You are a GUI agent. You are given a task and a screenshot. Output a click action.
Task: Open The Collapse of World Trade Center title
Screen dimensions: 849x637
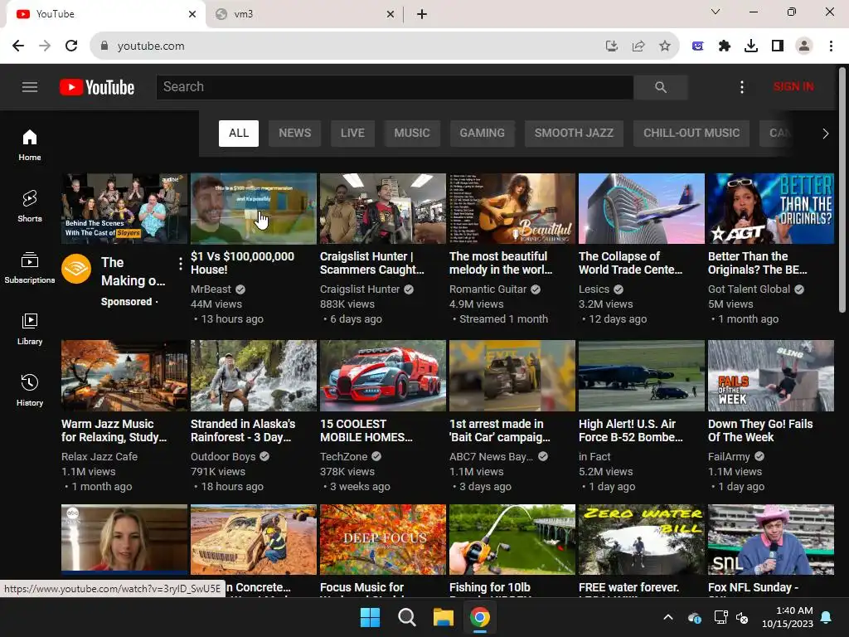630,263
